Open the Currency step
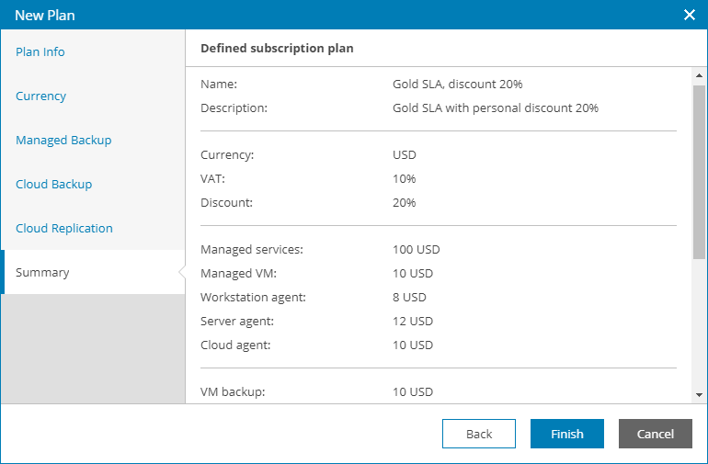The image size is (708, 464). coord(41,96)
